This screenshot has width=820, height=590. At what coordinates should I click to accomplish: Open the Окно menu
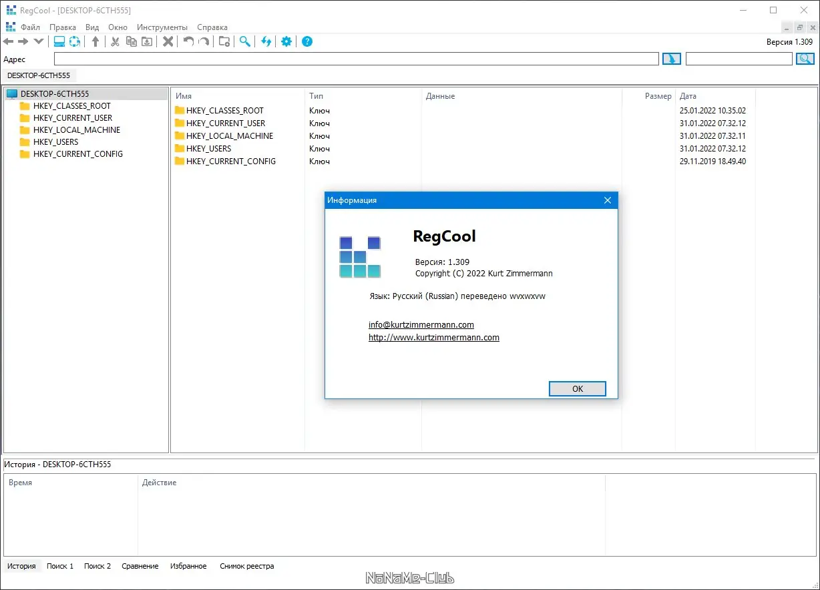(118, 27)
